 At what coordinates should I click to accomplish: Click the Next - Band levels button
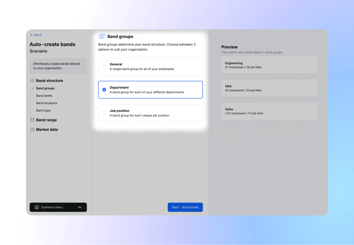[x=185, y=207]
